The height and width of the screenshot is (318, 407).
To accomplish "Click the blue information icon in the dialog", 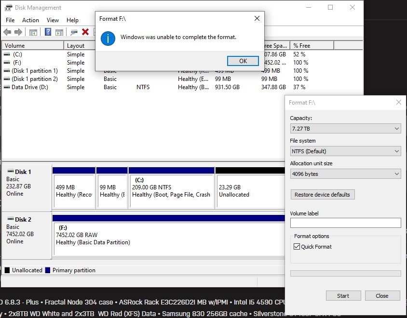I will 108,39.
